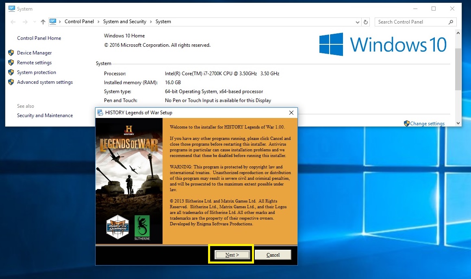This screenshot has width=471, height=279.
Task: Click the 64-bit Operating System text
Action: coord(214,92)
